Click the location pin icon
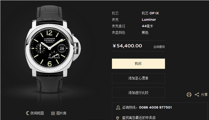Screen dimensions: 209x120 tap(118, 118)
